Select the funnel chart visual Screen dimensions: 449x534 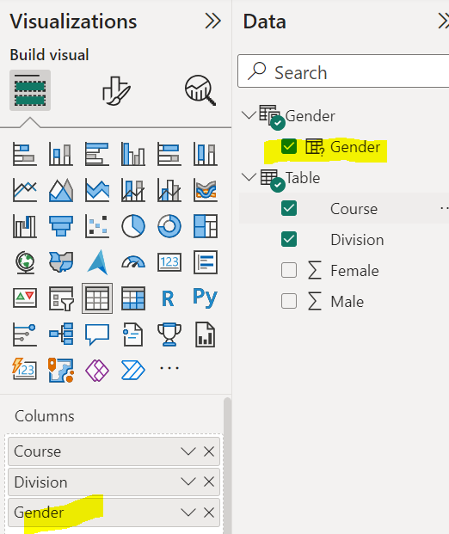point(60,226)
